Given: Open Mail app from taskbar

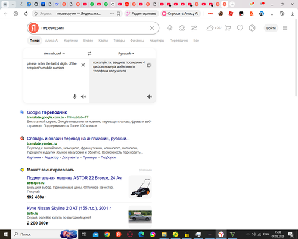Looking at the screenshot, I should point(95,234).
